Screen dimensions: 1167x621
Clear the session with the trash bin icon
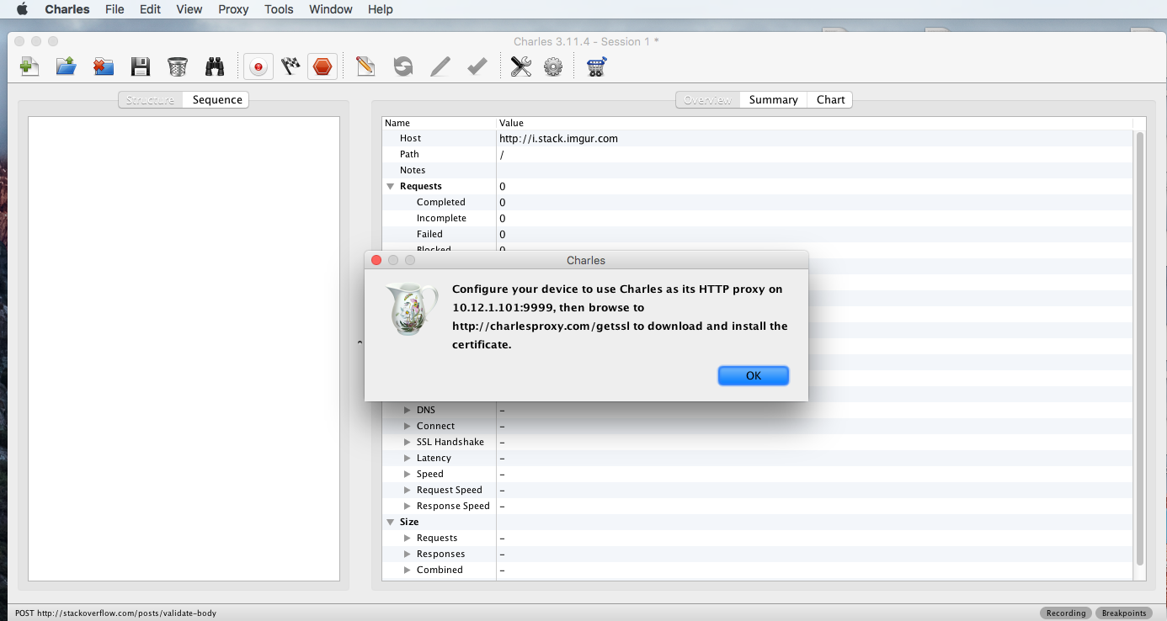tap(177, 66)
